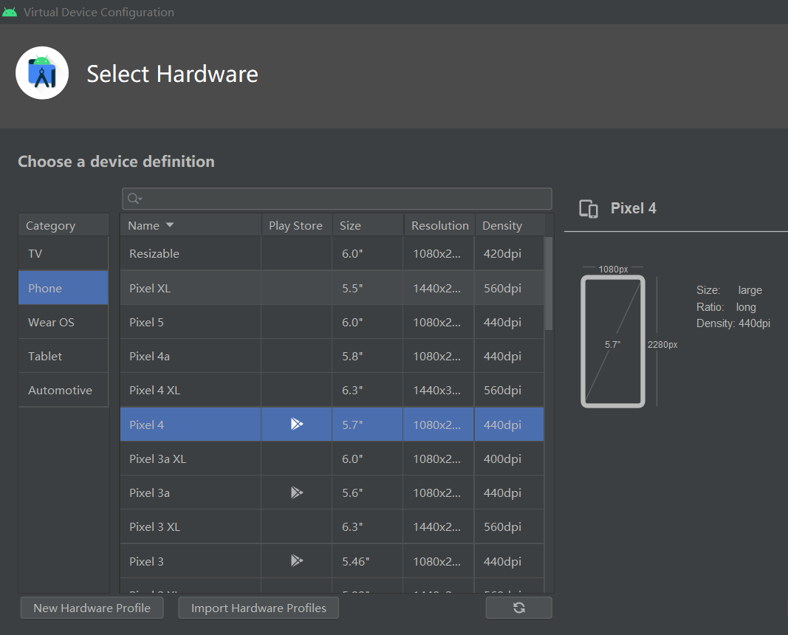Click the 5.5" size cell
The image size is (788, 635).
(x=367, y=288)
